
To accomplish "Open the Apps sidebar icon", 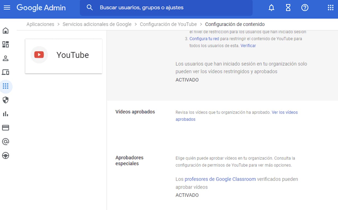I will pyautogui.click(x=5, y=86).
